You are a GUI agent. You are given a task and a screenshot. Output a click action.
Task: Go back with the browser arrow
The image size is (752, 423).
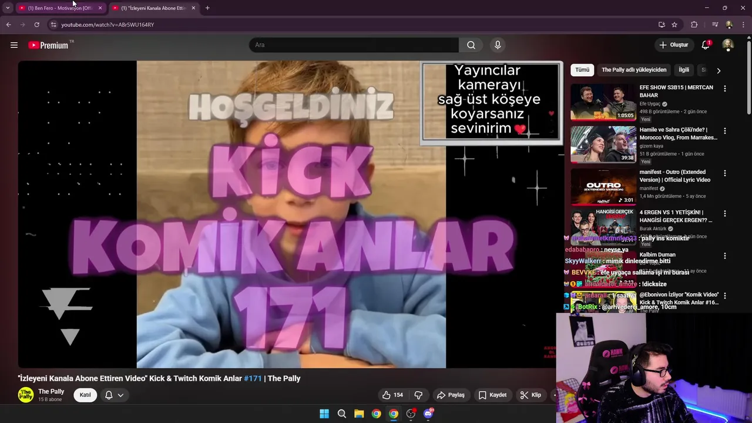click(x=8, y=25)
